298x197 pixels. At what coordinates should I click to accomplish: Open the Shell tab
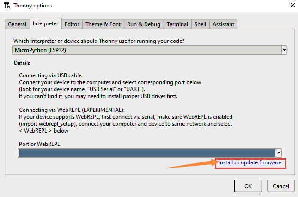click(x=201, y=24)
